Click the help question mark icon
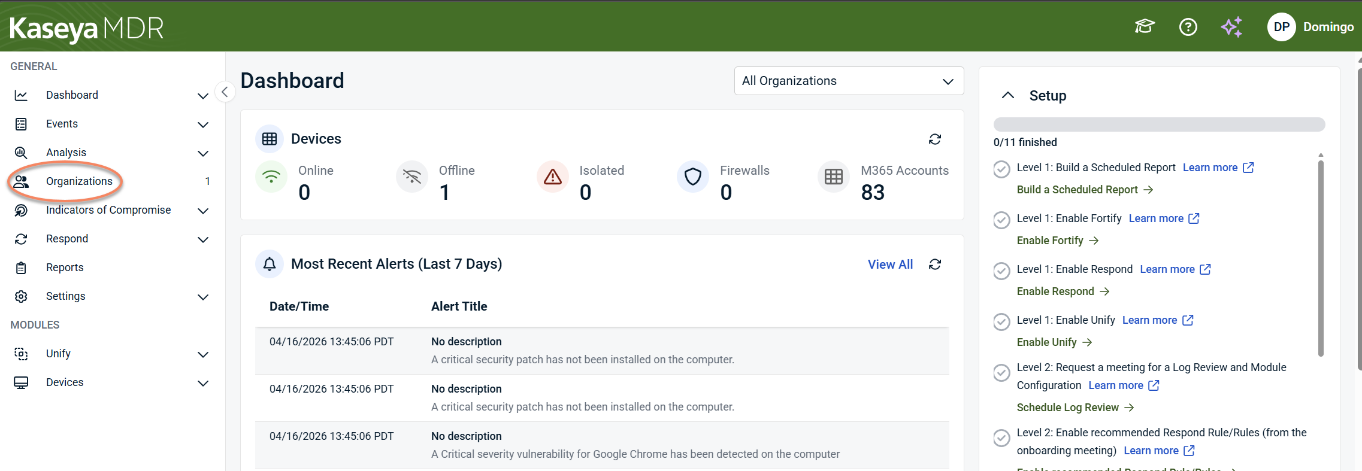 (1188, 27)
